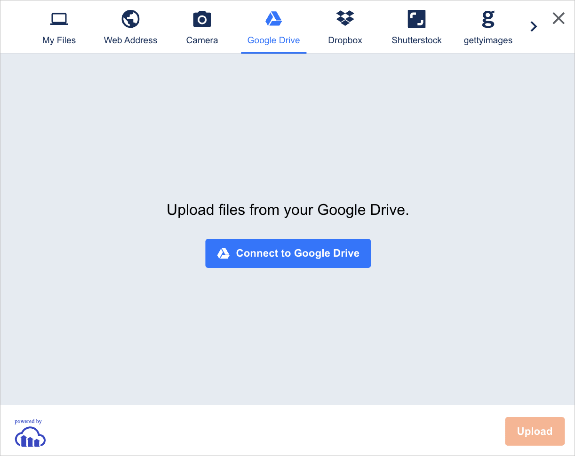This screenshot has height=456, width=575.
Task: Click the "powered by" text link
Action: [x=28, y=421]
